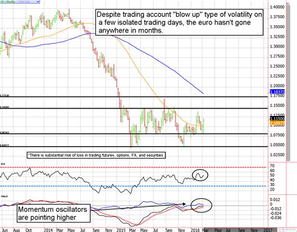Open the chart symbol and timeframe dropdown
This screenshot has height=232, width=297.
(20, 1)
